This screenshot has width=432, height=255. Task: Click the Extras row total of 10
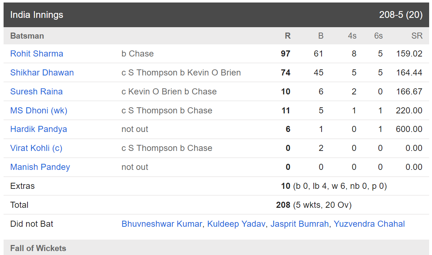(285, 186)
